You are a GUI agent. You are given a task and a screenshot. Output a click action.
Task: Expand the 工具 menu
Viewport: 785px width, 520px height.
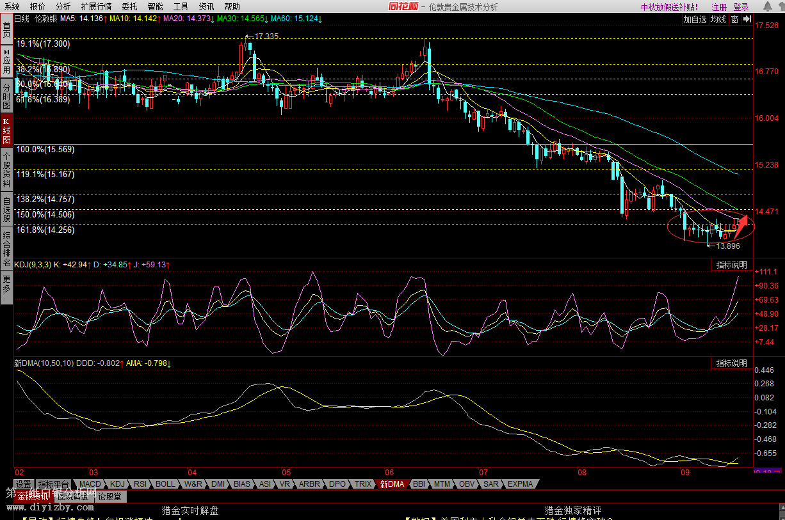pyautogui.click(x=181, y=6)
